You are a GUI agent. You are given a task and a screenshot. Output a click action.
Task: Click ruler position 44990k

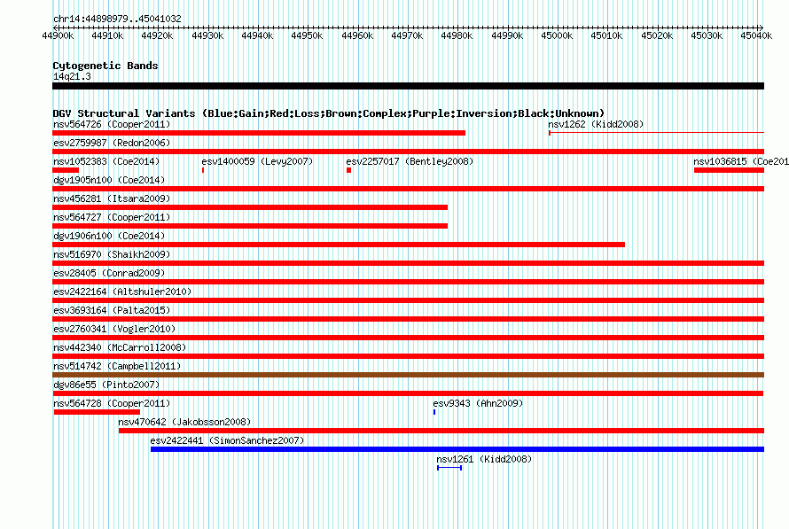(507, 35)
